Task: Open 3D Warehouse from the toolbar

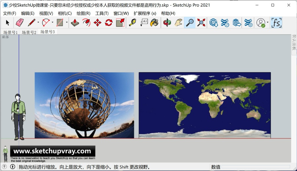Action: 214,23
